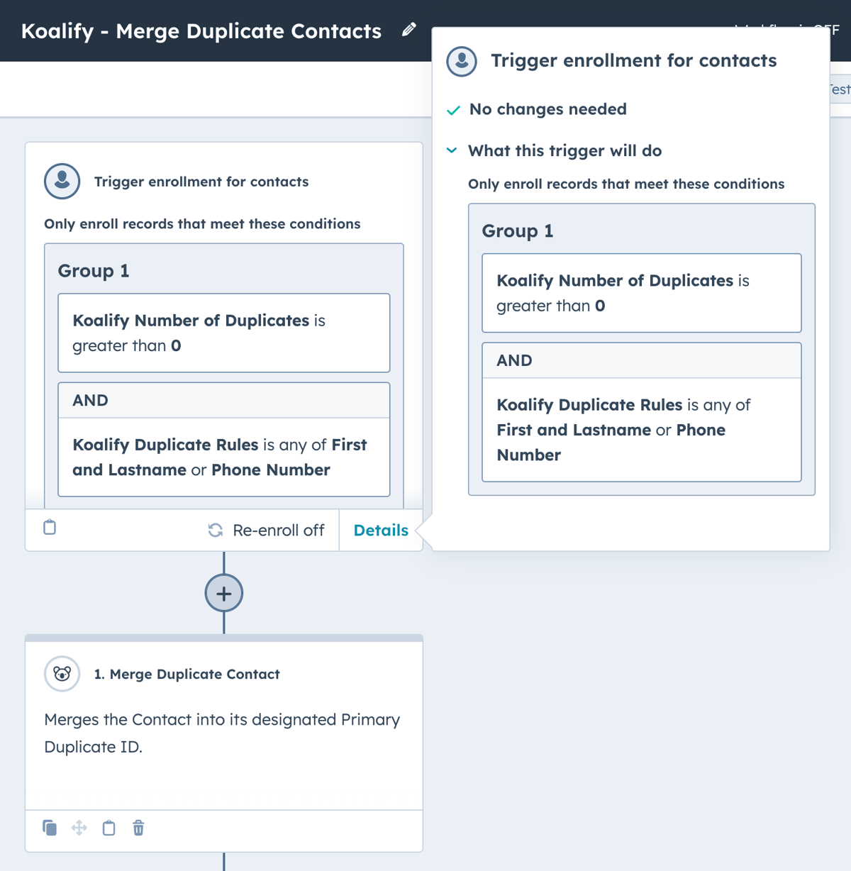Switch to the Test tab
This screenshot has width=851, height=871.
point(839,89)
